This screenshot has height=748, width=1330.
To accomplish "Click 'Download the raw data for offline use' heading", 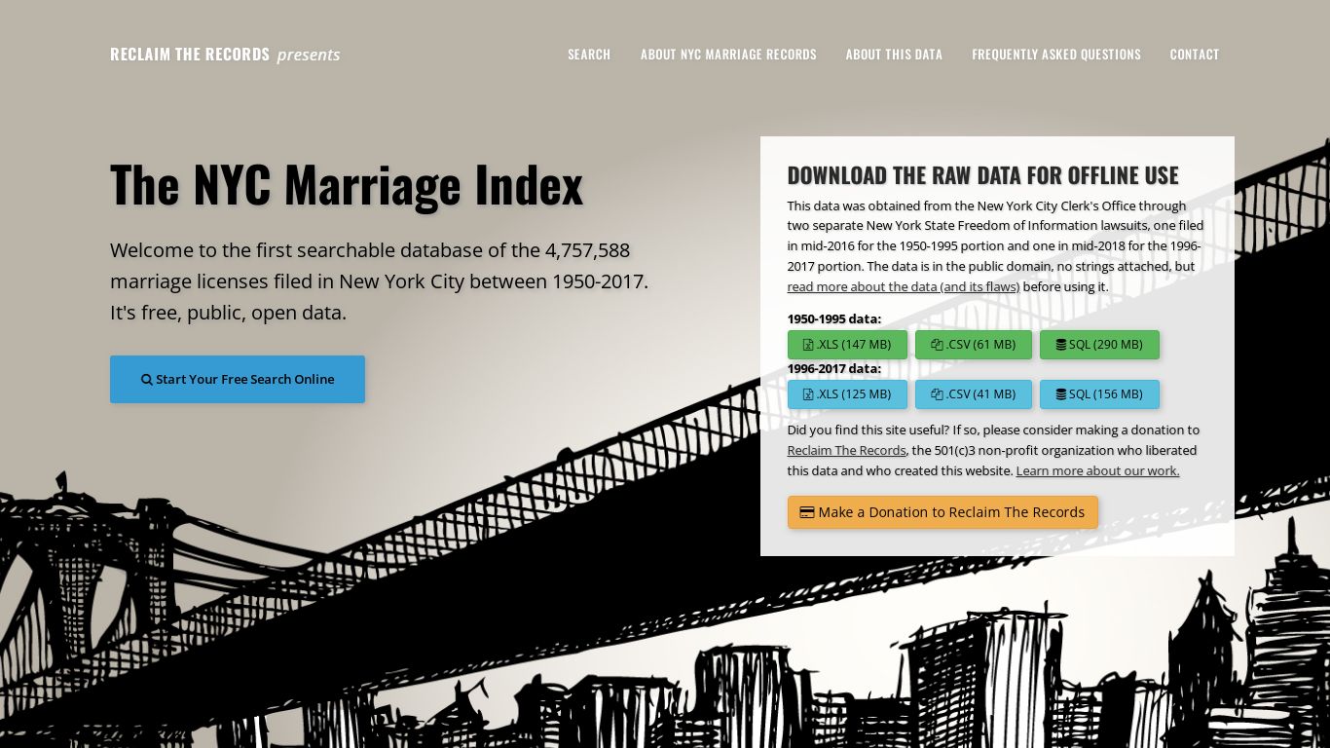I will click(x=983, y=175).
